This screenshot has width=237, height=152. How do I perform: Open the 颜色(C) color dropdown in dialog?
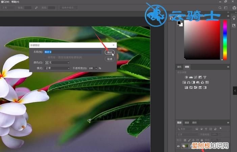tap(57, 62)
